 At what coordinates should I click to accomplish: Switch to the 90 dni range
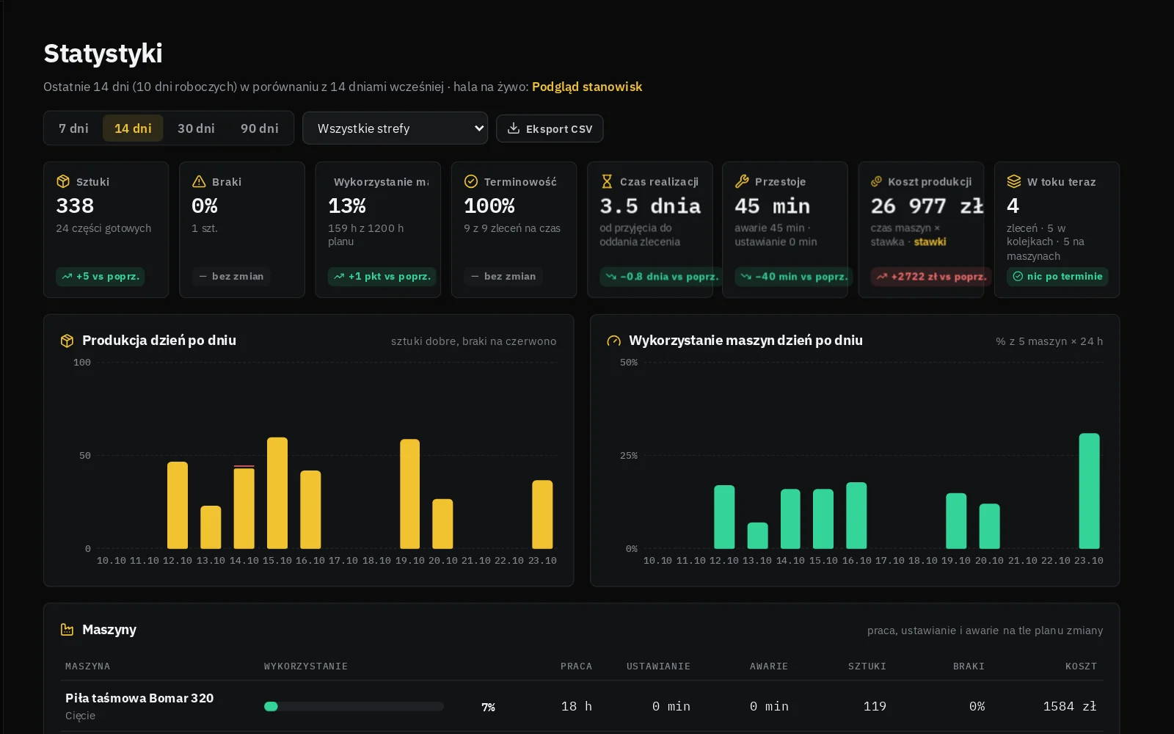[x=260, y=128]
